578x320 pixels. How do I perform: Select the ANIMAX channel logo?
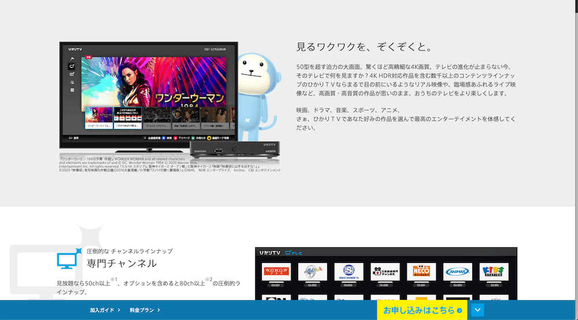point(457,272)
